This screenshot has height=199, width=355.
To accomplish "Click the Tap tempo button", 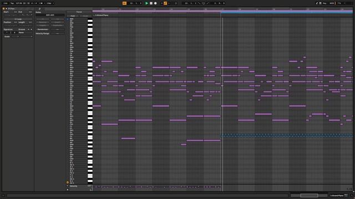I will (x=12, y=3).
